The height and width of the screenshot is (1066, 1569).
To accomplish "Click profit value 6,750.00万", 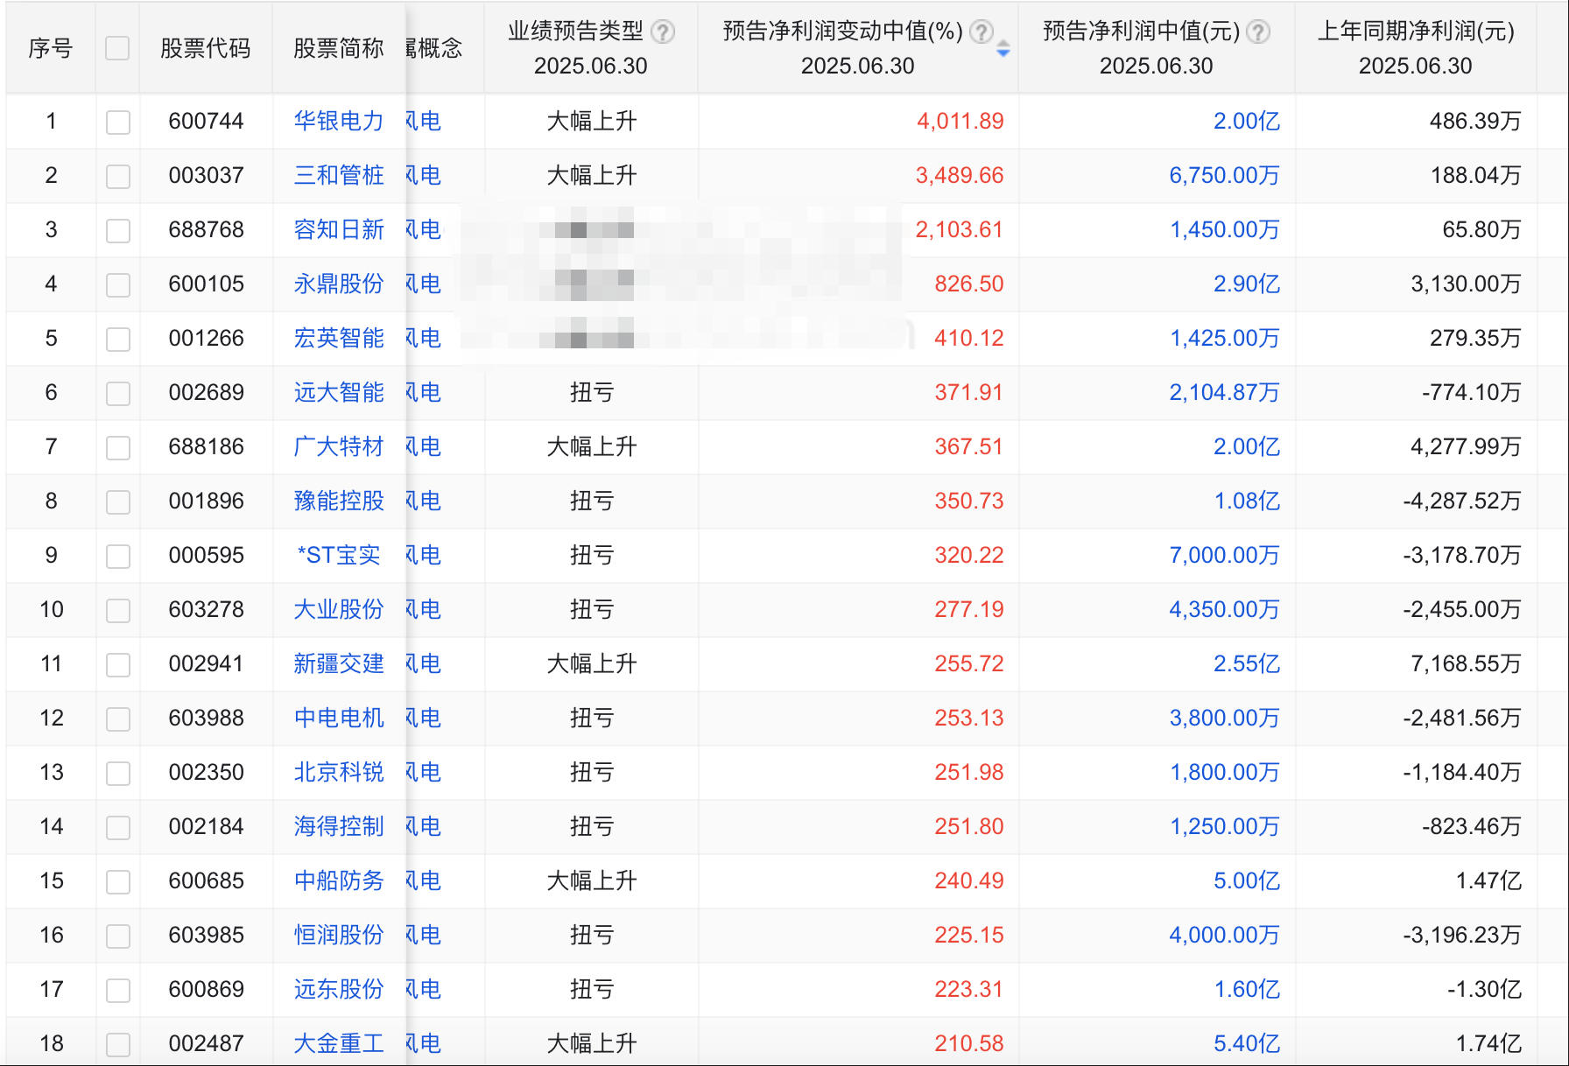I will pos(1224,175).
